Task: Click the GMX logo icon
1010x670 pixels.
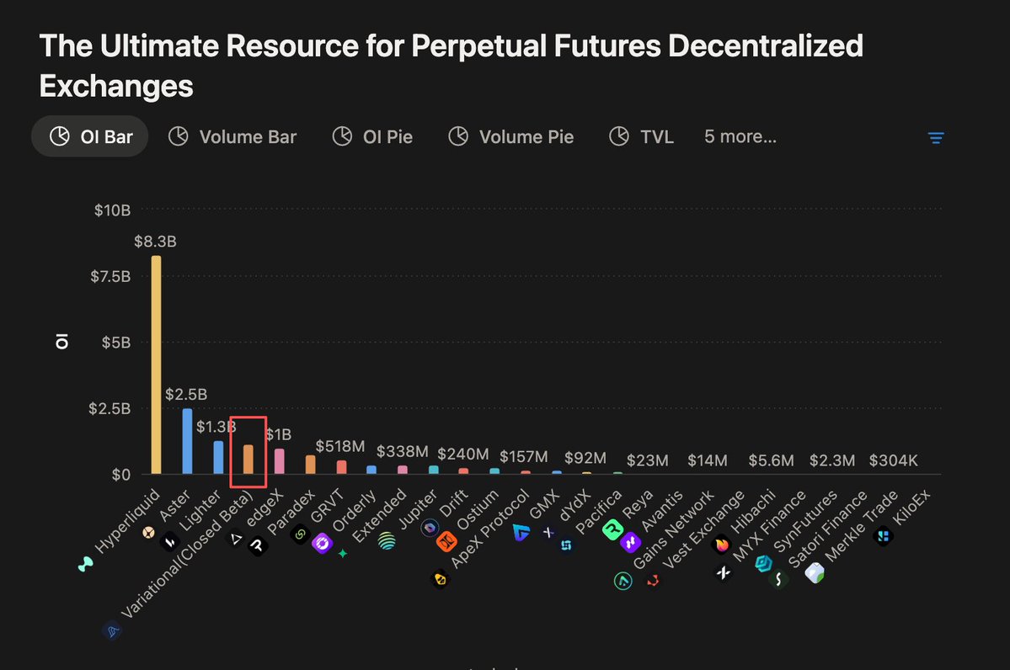Action: point(521,532)
